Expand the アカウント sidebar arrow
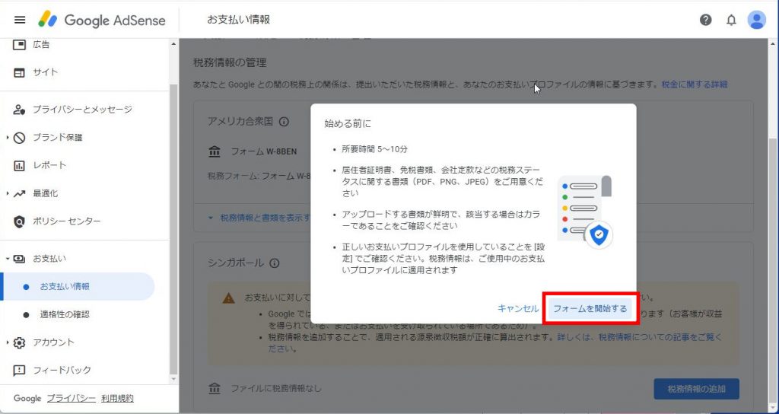The width and height of the screenshot is (779, 414). pyautogui.click(x=8, y=342)
